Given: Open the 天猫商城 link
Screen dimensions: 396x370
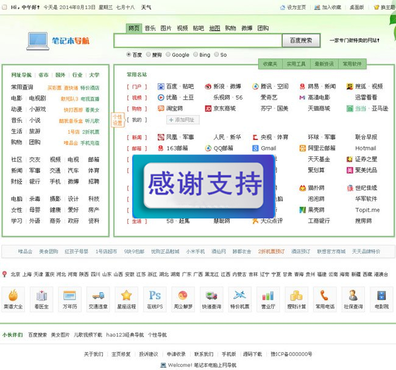Looking at the screenshot, I should tap(319, 108).
